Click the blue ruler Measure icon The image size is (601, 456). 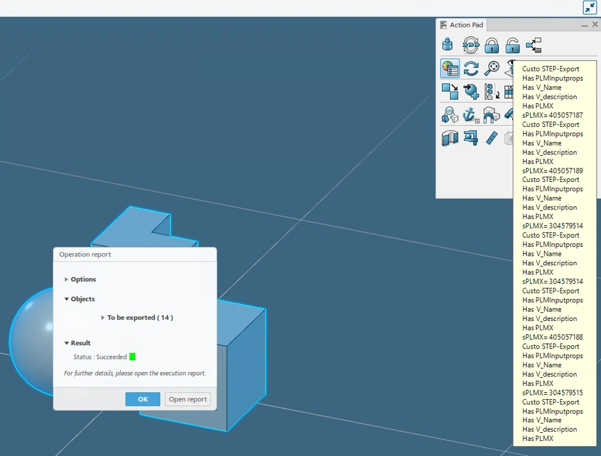click(x=492, y=138)
